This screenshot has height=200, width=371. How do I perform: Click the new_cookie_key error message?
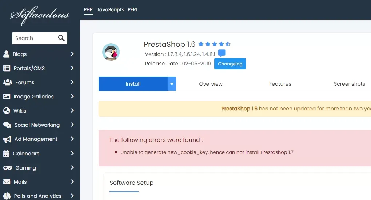(x=207, y=152)
